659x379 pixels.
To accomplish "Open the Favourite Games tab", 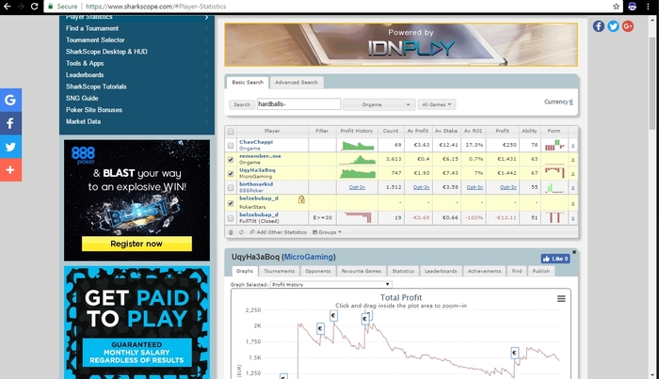I will coord(362,271).
